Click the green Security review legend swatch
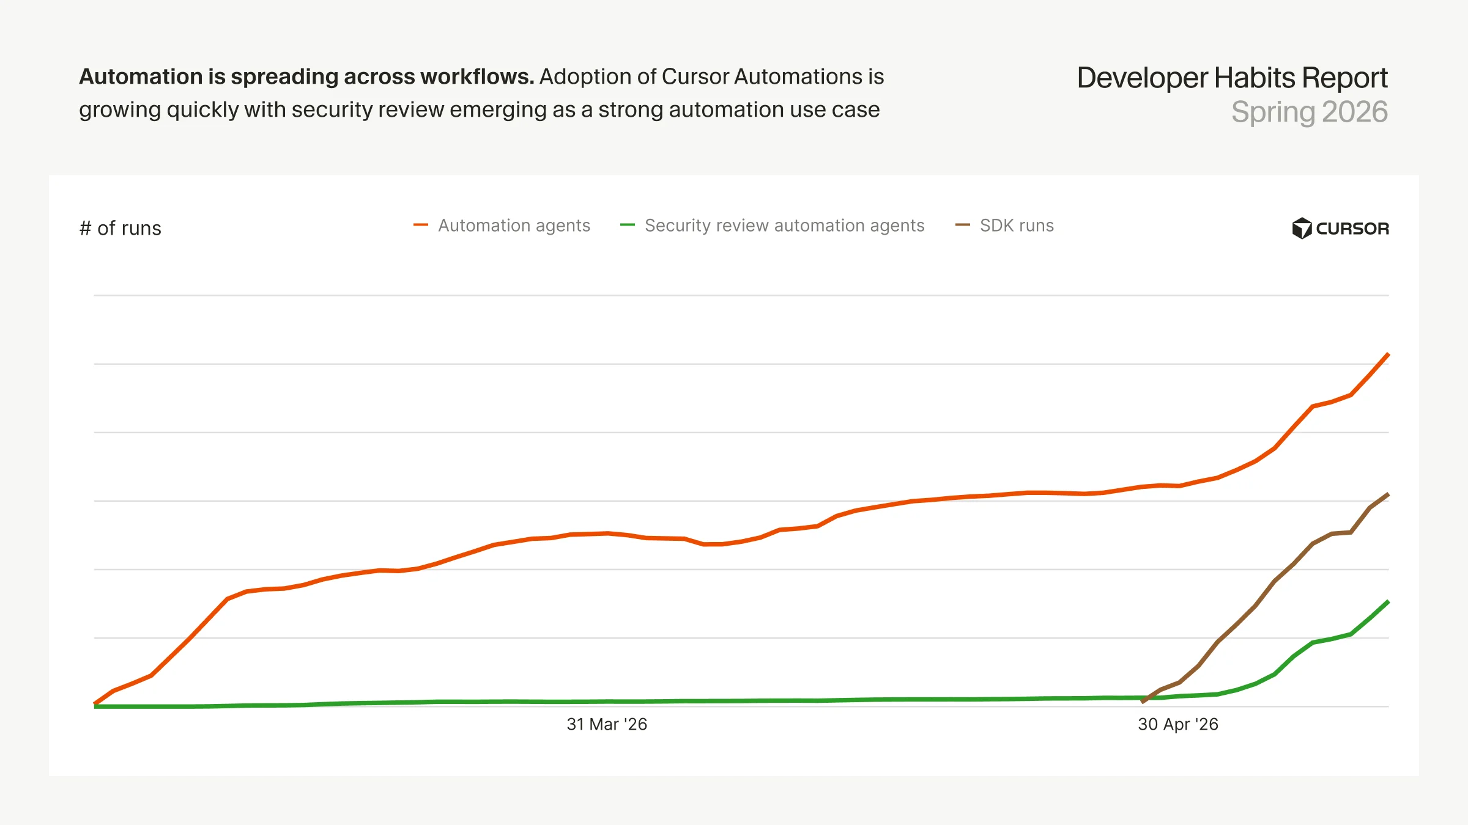The image size is (1468, 825). click(x=628, y=225)
